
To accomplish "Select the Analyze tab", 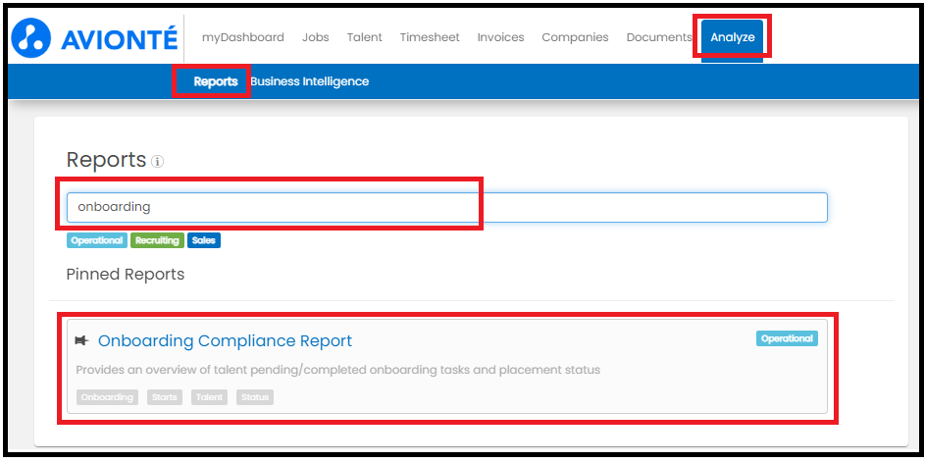I will click(x=733, y=38).
